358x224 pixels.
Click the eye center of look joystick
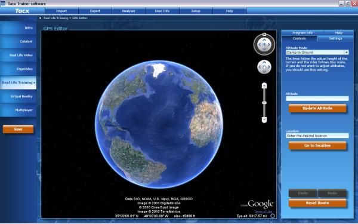(x=264, y=45)
